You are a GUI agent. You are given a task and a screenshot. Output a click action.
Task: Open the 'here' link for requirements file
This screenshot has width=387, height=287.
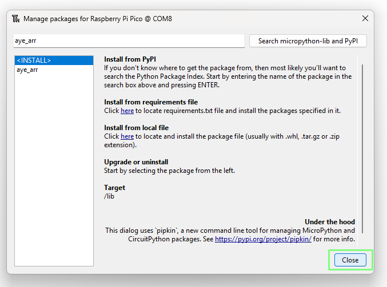[x=127, y=111]
